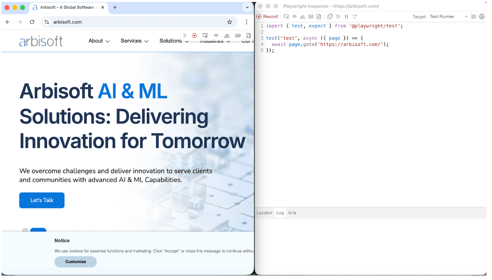Click Assert visibility eye icon in Inspector
Viewport: 492px width, 280px height.
[x=295, y=17]
